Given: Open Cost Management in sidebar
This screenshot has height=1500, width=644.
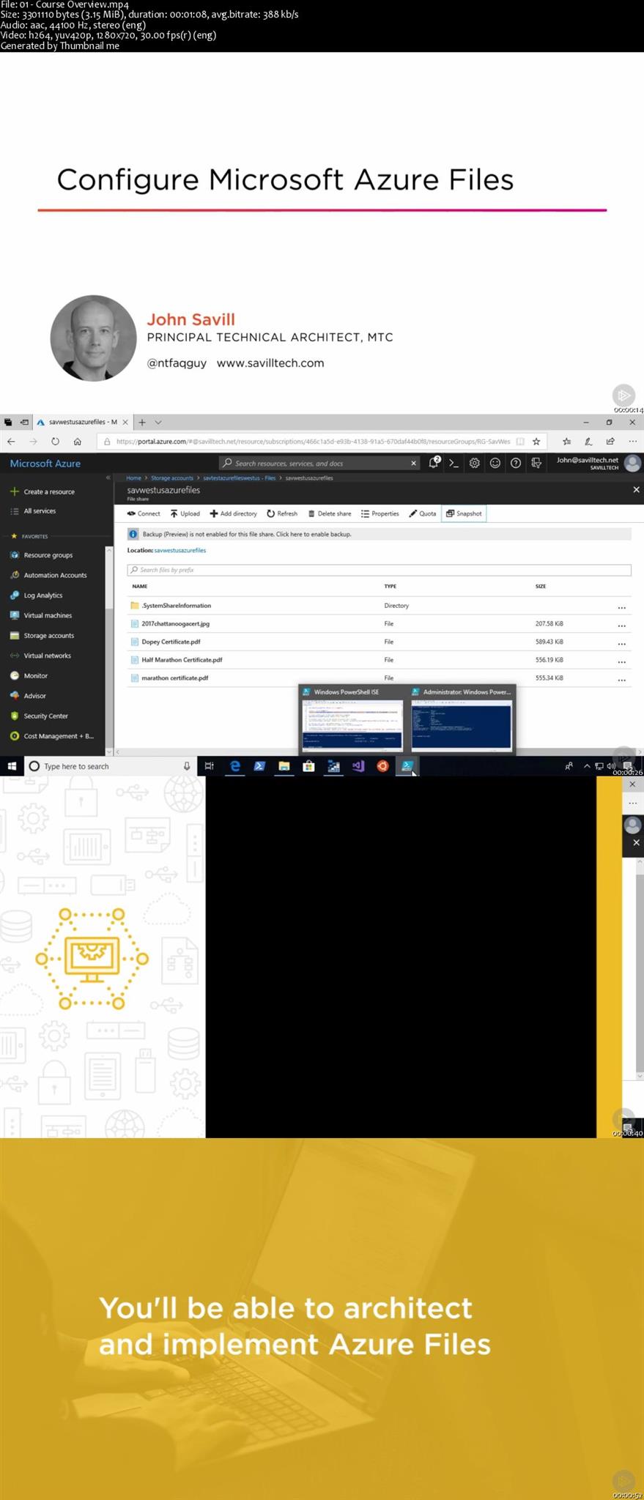Looking at the screenshot, I should coord(53,736).
